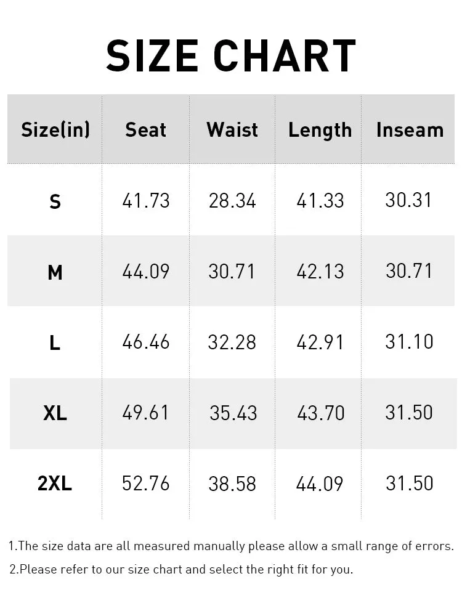Select the Seat column header
The width and height of the screenshot is (462, 616).
[x=146, y=129]
